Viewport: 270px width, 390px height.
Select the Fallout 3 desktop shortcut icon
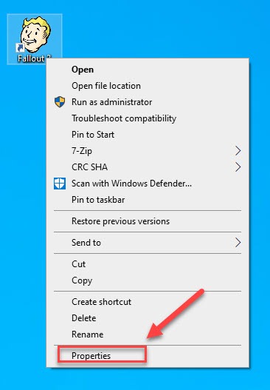(35, 39)
